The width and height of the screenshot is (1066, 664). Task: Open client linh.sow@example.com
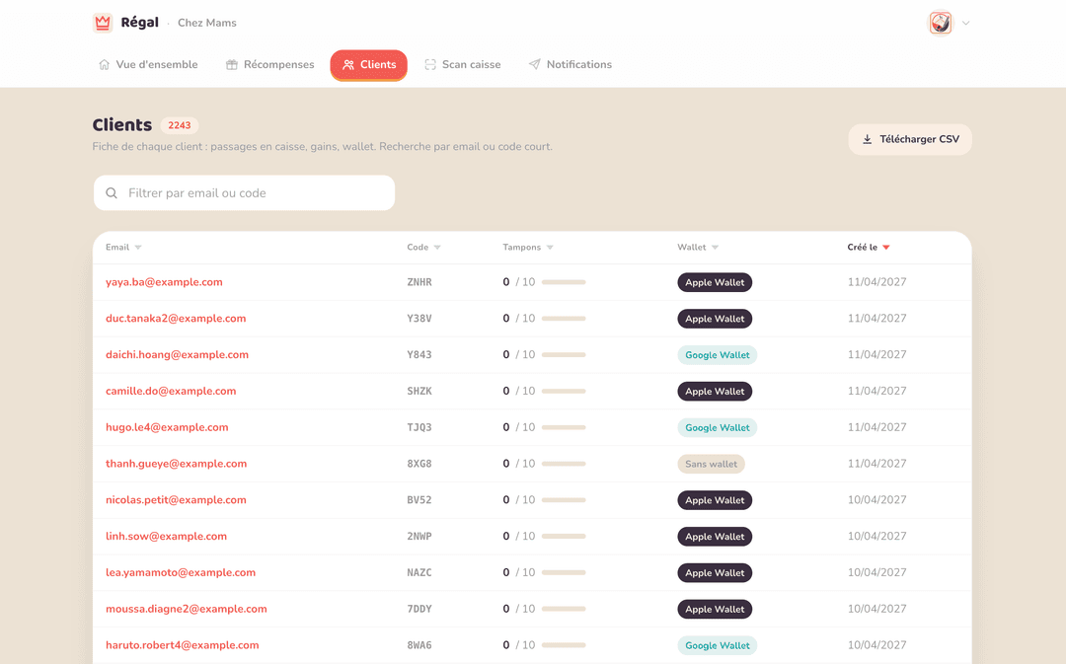coord(166,536)
